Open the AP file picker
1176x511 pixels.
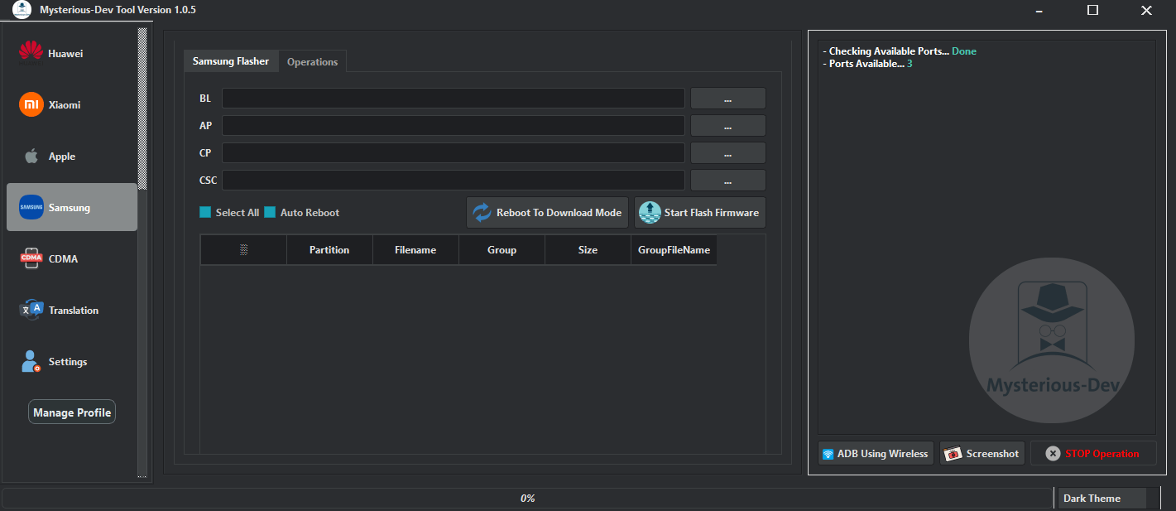pos(727,125)
